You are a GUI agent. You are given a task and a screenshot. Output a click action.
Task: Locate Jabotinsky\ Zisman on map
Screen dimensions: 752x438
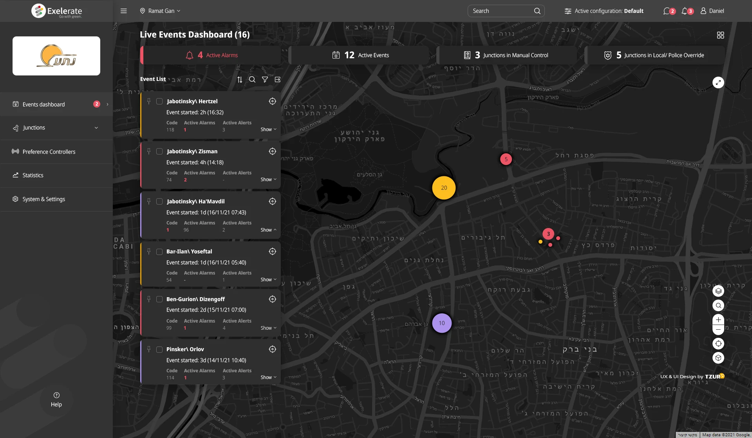pyautogui.click(x=273, y=151)
